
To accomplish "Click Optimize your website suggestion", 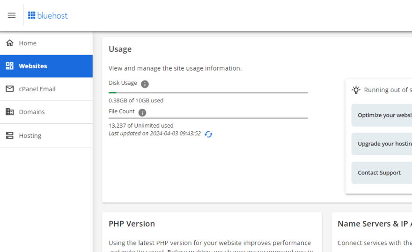I will (x=382, y=115).
